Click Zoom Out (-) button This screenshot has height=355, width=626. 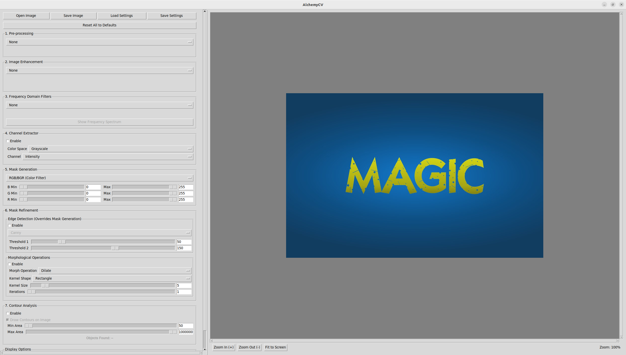pyautogui.click(x=249, y=347)
